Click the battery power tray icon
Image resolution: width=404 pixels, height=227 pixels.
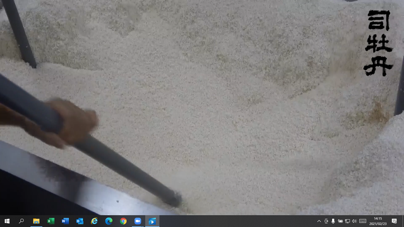[x=340, y=221]
